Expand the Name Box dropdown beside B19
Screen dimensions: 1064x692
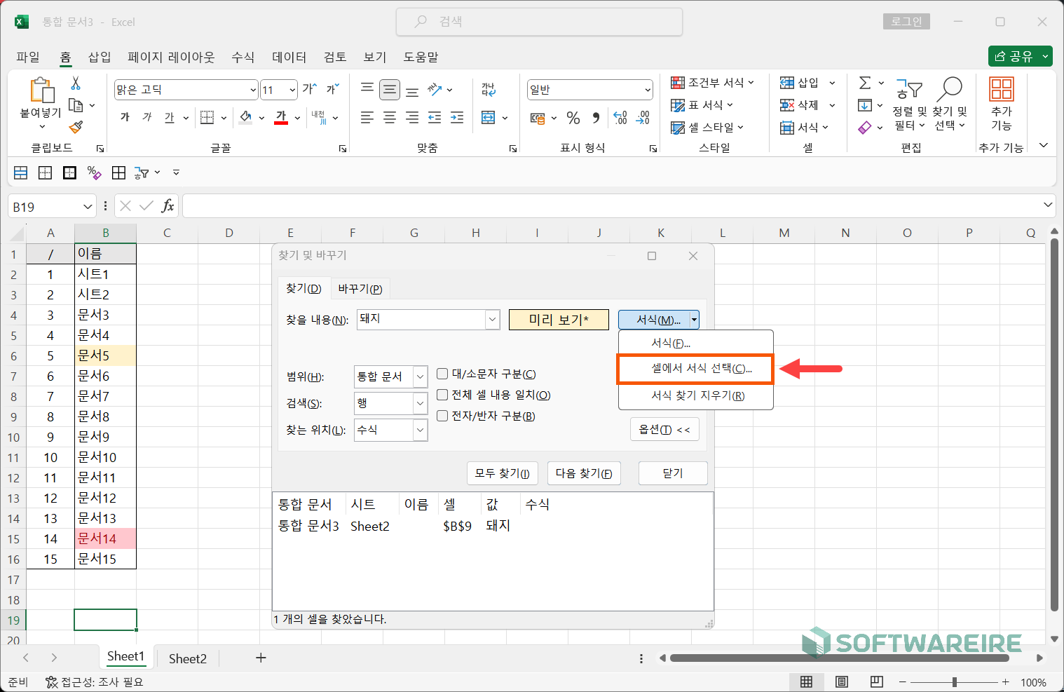pyautogui.click(x=88, y=207)
